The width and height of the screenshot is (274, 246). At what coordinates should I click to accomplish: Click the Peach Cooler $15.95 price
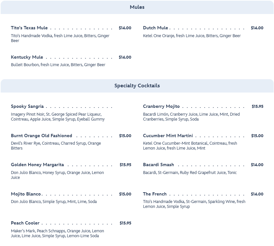pyautogui.click(x=125, y=223)
